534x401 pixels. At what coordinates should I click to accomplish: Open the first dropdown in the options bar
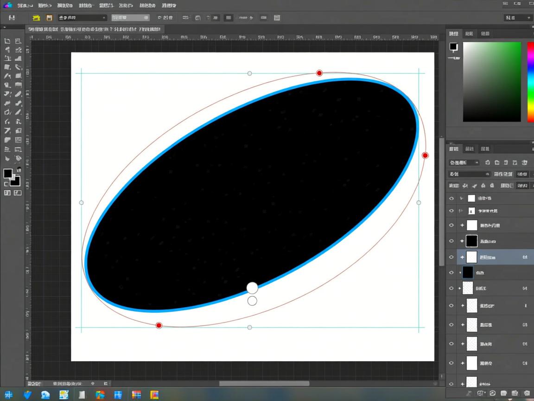click(82, 18)
